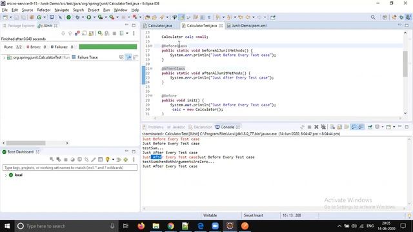Toggle Scroll Lock in Console toolbar
The image size is (413, 232).
click(339, 127)
